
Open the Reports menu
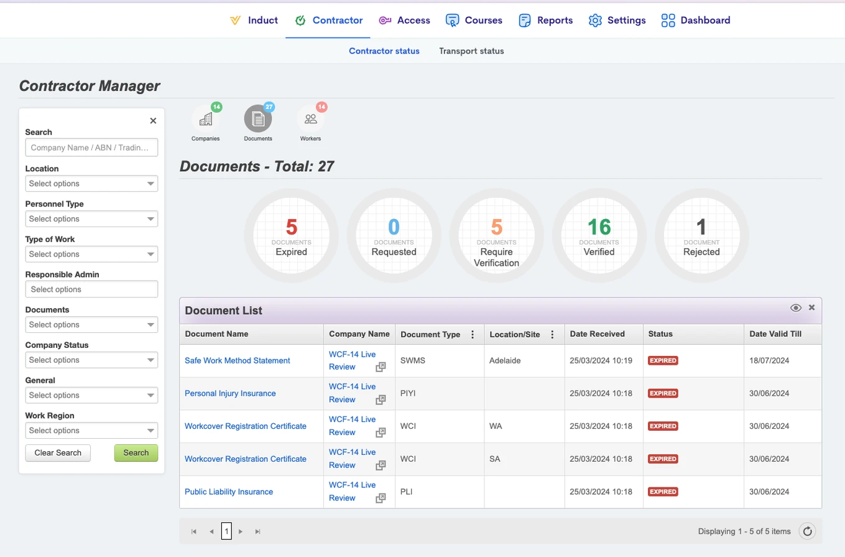click(546, 20)
